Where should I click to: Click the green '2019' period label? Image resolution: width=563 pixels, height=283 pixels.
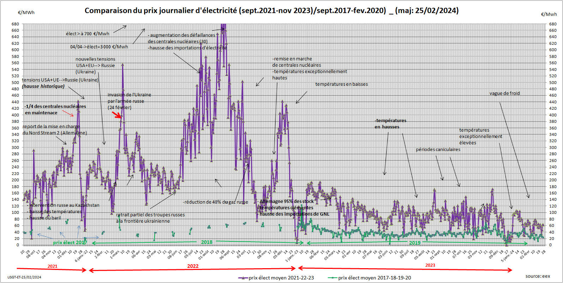coord(415,243)
